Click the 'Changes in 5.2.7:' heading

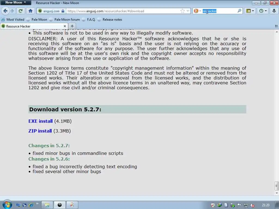[49, 146]
